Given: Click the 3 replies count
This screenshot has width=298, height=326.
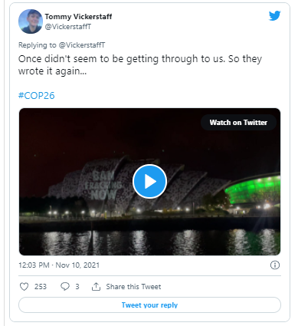Looking at the screenshot, I should [77, 287].
